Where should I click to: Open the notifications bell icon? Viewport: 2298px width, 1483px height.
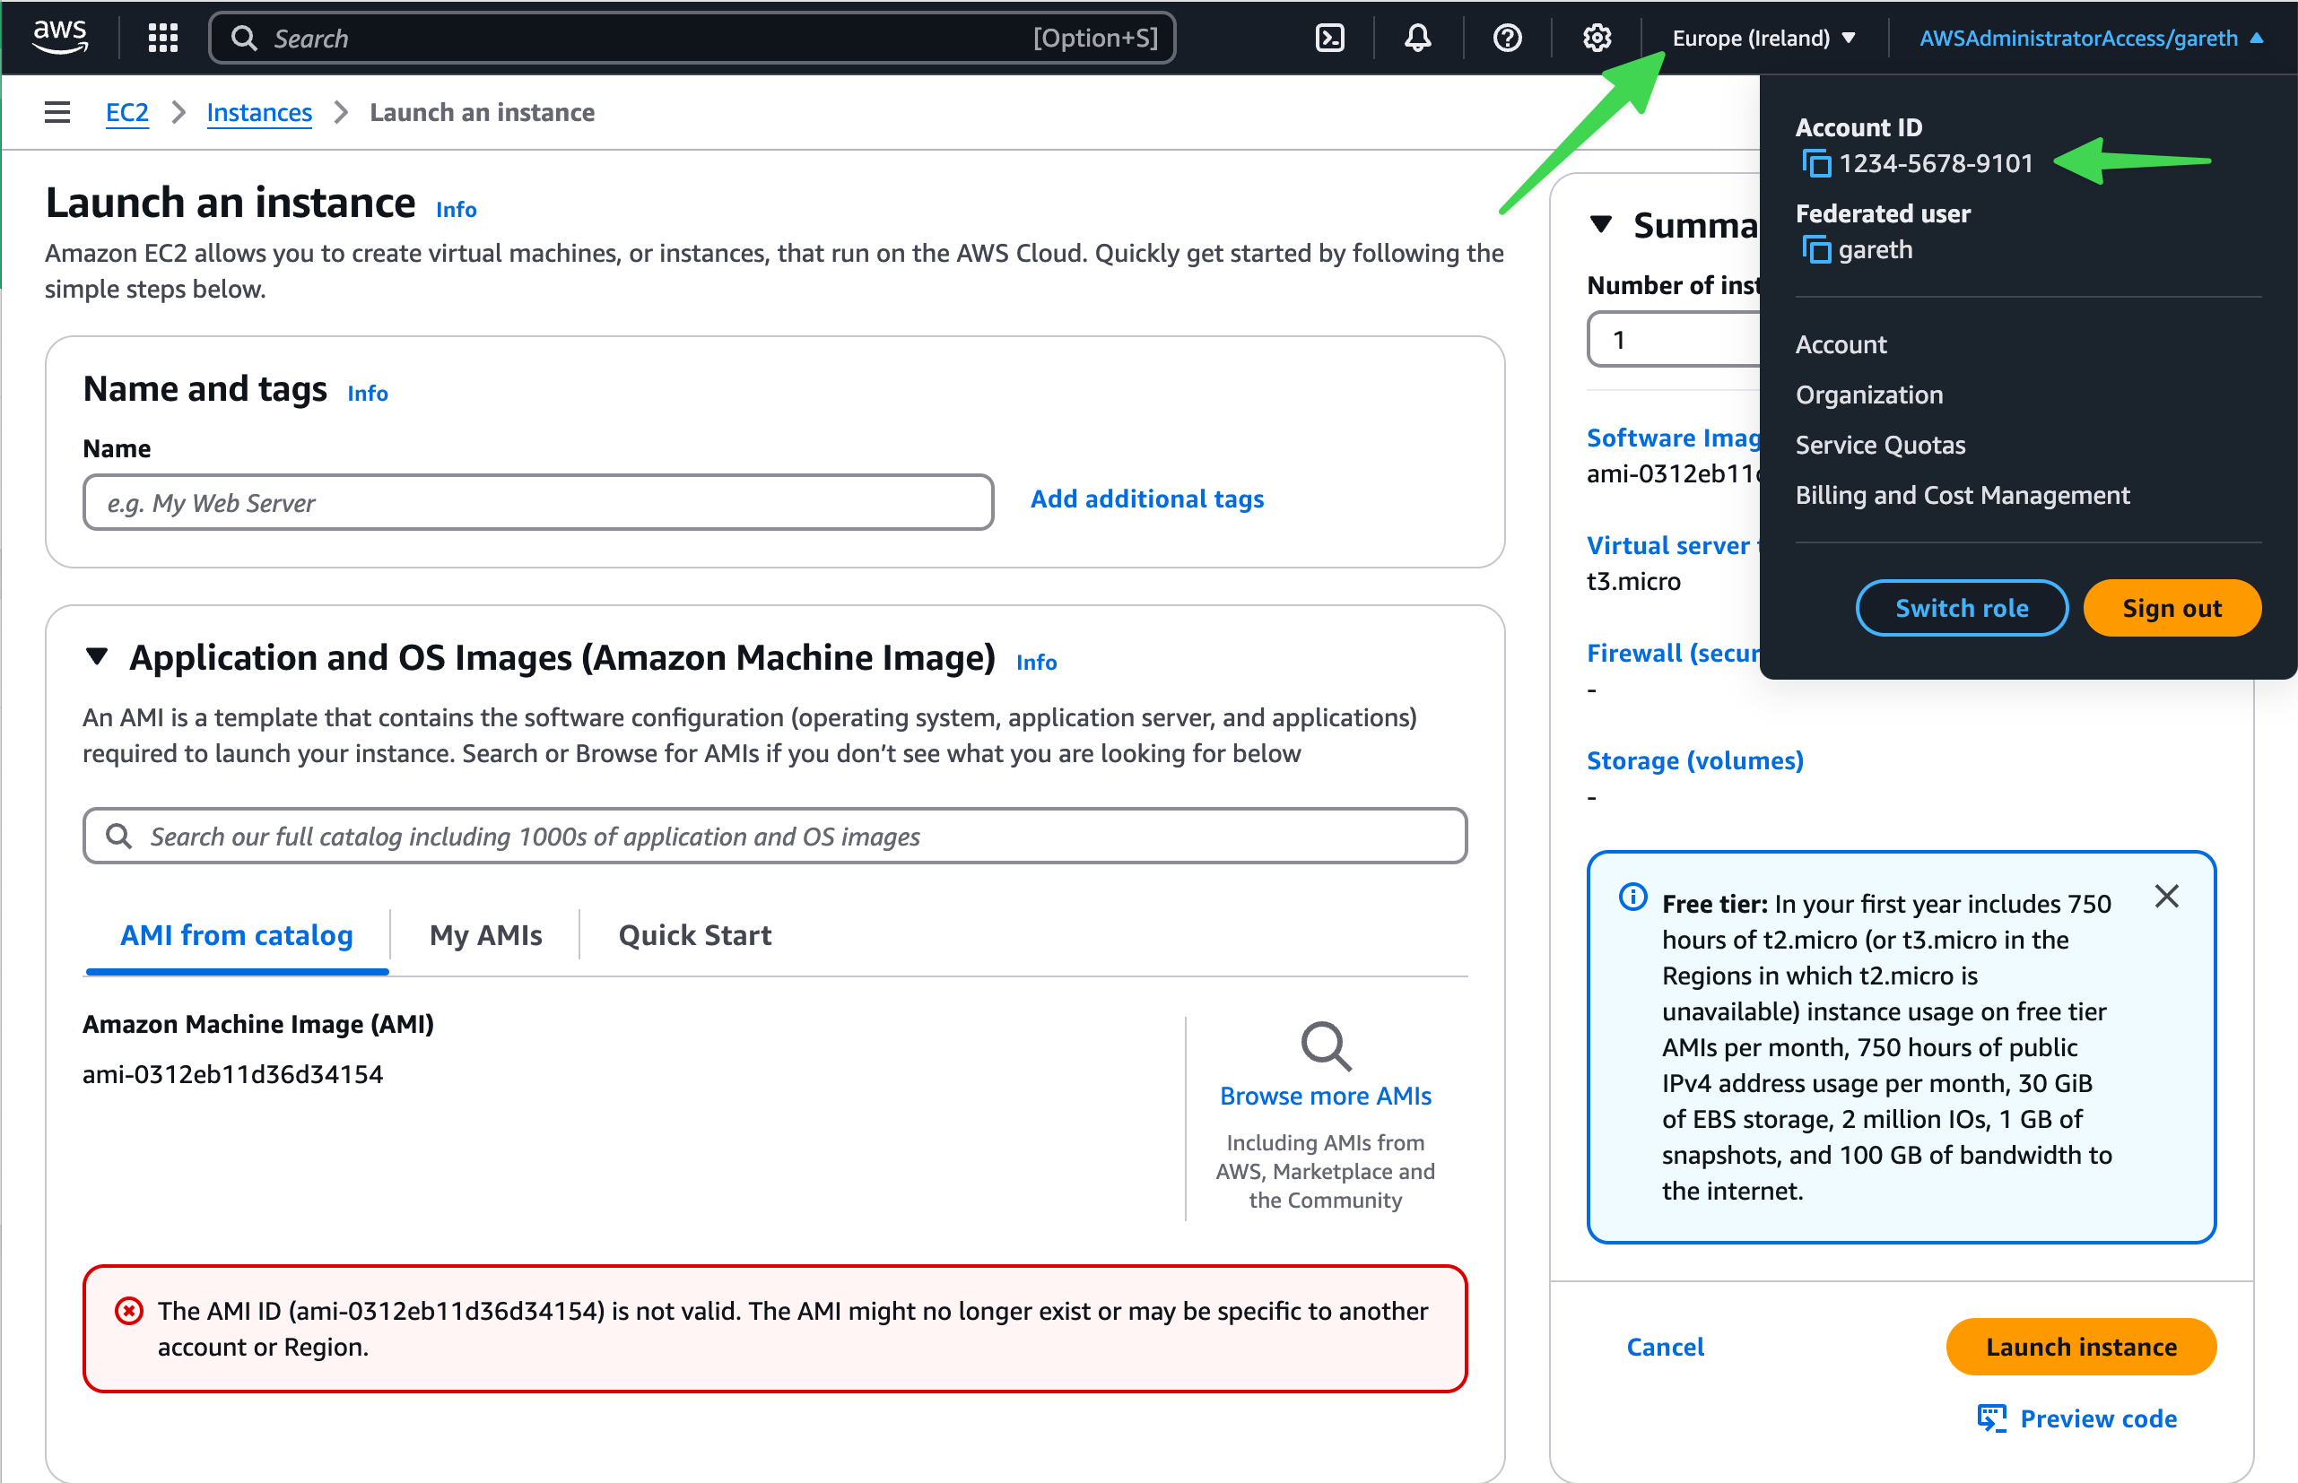1417,38
